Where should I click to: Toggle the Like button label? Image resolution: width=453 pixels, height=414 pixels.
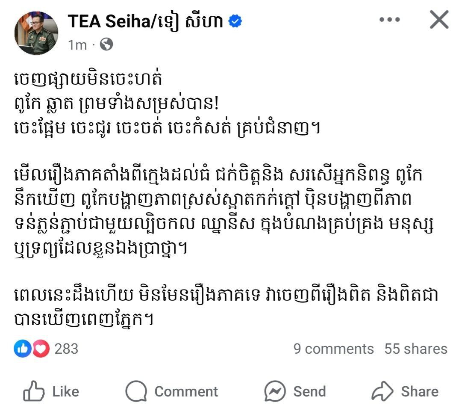65,392
